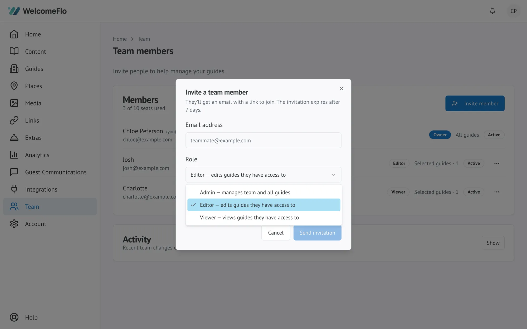Open Content book icon in sidebar
527x329 pixels.
[14, 51]
